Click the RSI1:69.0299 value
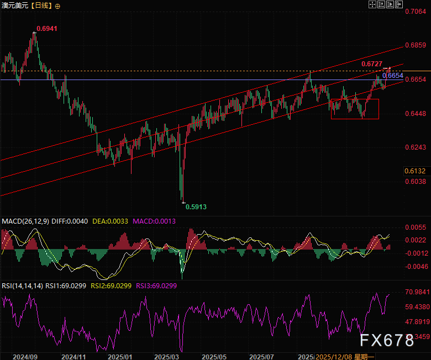This screenshot has height=360, width=431. tap(65, 286)
